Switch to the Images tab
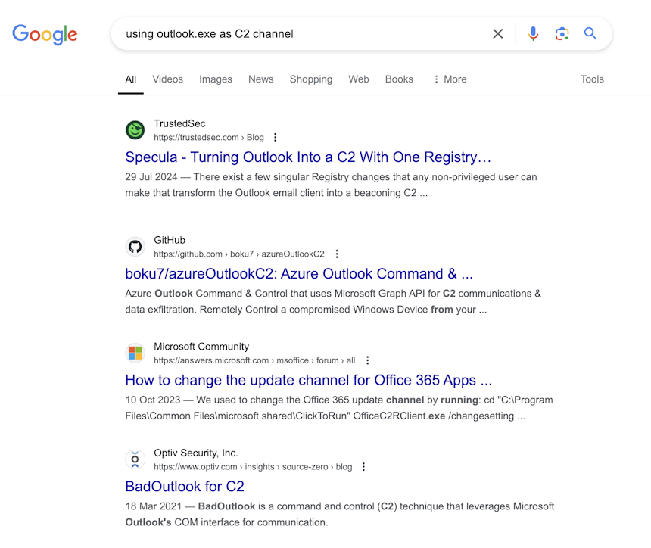 [x=216, y=79]
